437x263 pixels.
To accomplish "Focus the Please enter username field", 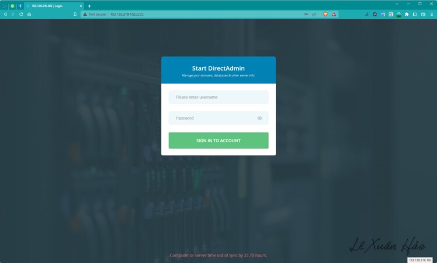I will 218,97.
